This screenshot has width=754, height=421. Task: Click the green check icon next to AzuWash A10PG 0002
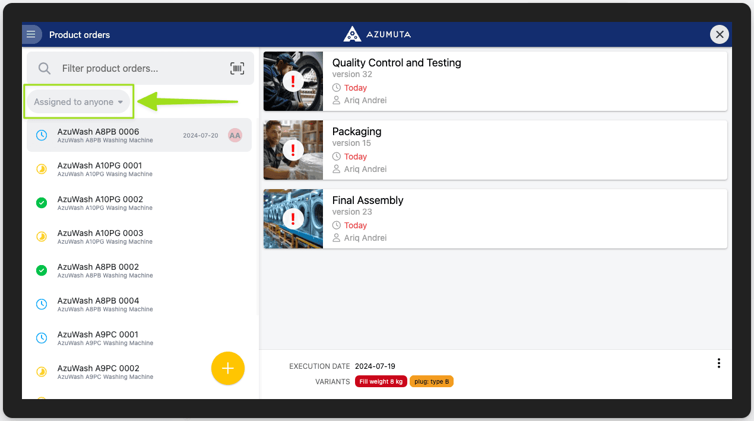[41, 203]
